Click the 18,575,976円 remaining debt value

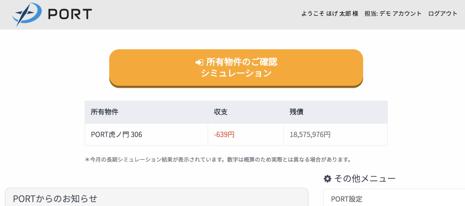click(310, 134)
